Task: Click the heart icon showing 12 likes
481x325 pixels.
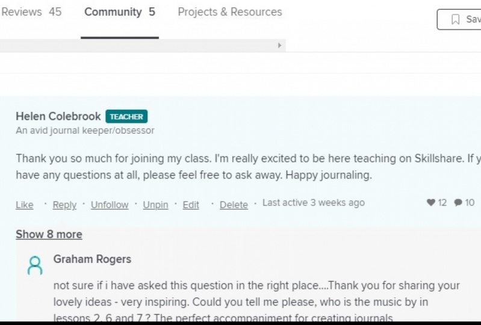Action: [x=431, y=202]
